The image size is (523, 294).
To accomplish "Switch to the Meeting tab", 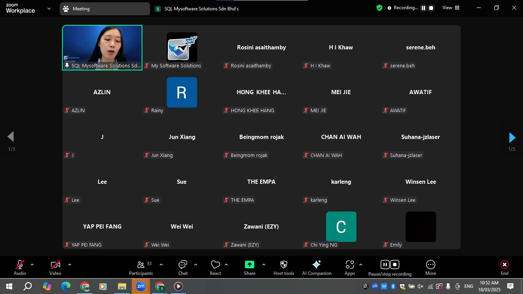I will tap(105, 9).
